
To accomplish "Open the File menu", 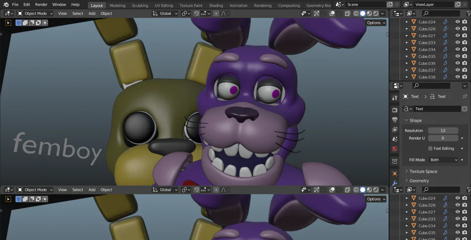I will click(x=15, y=5).
